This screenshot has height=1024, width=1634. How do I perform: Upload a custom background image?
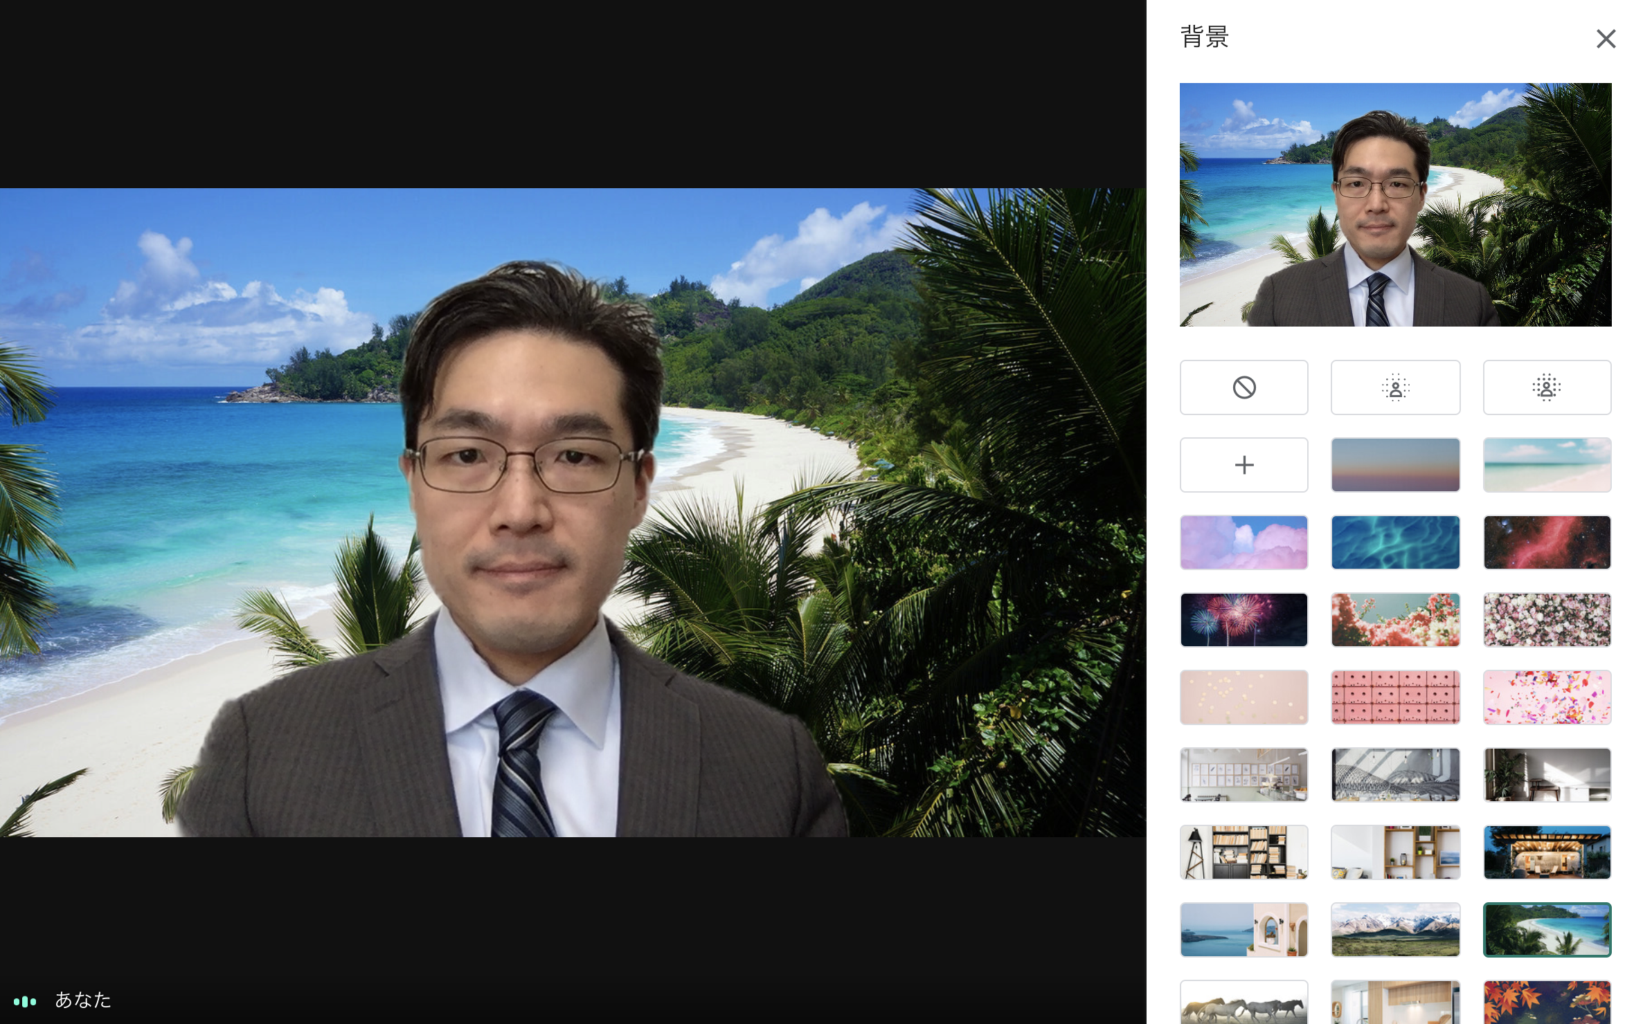[1244, 464]
